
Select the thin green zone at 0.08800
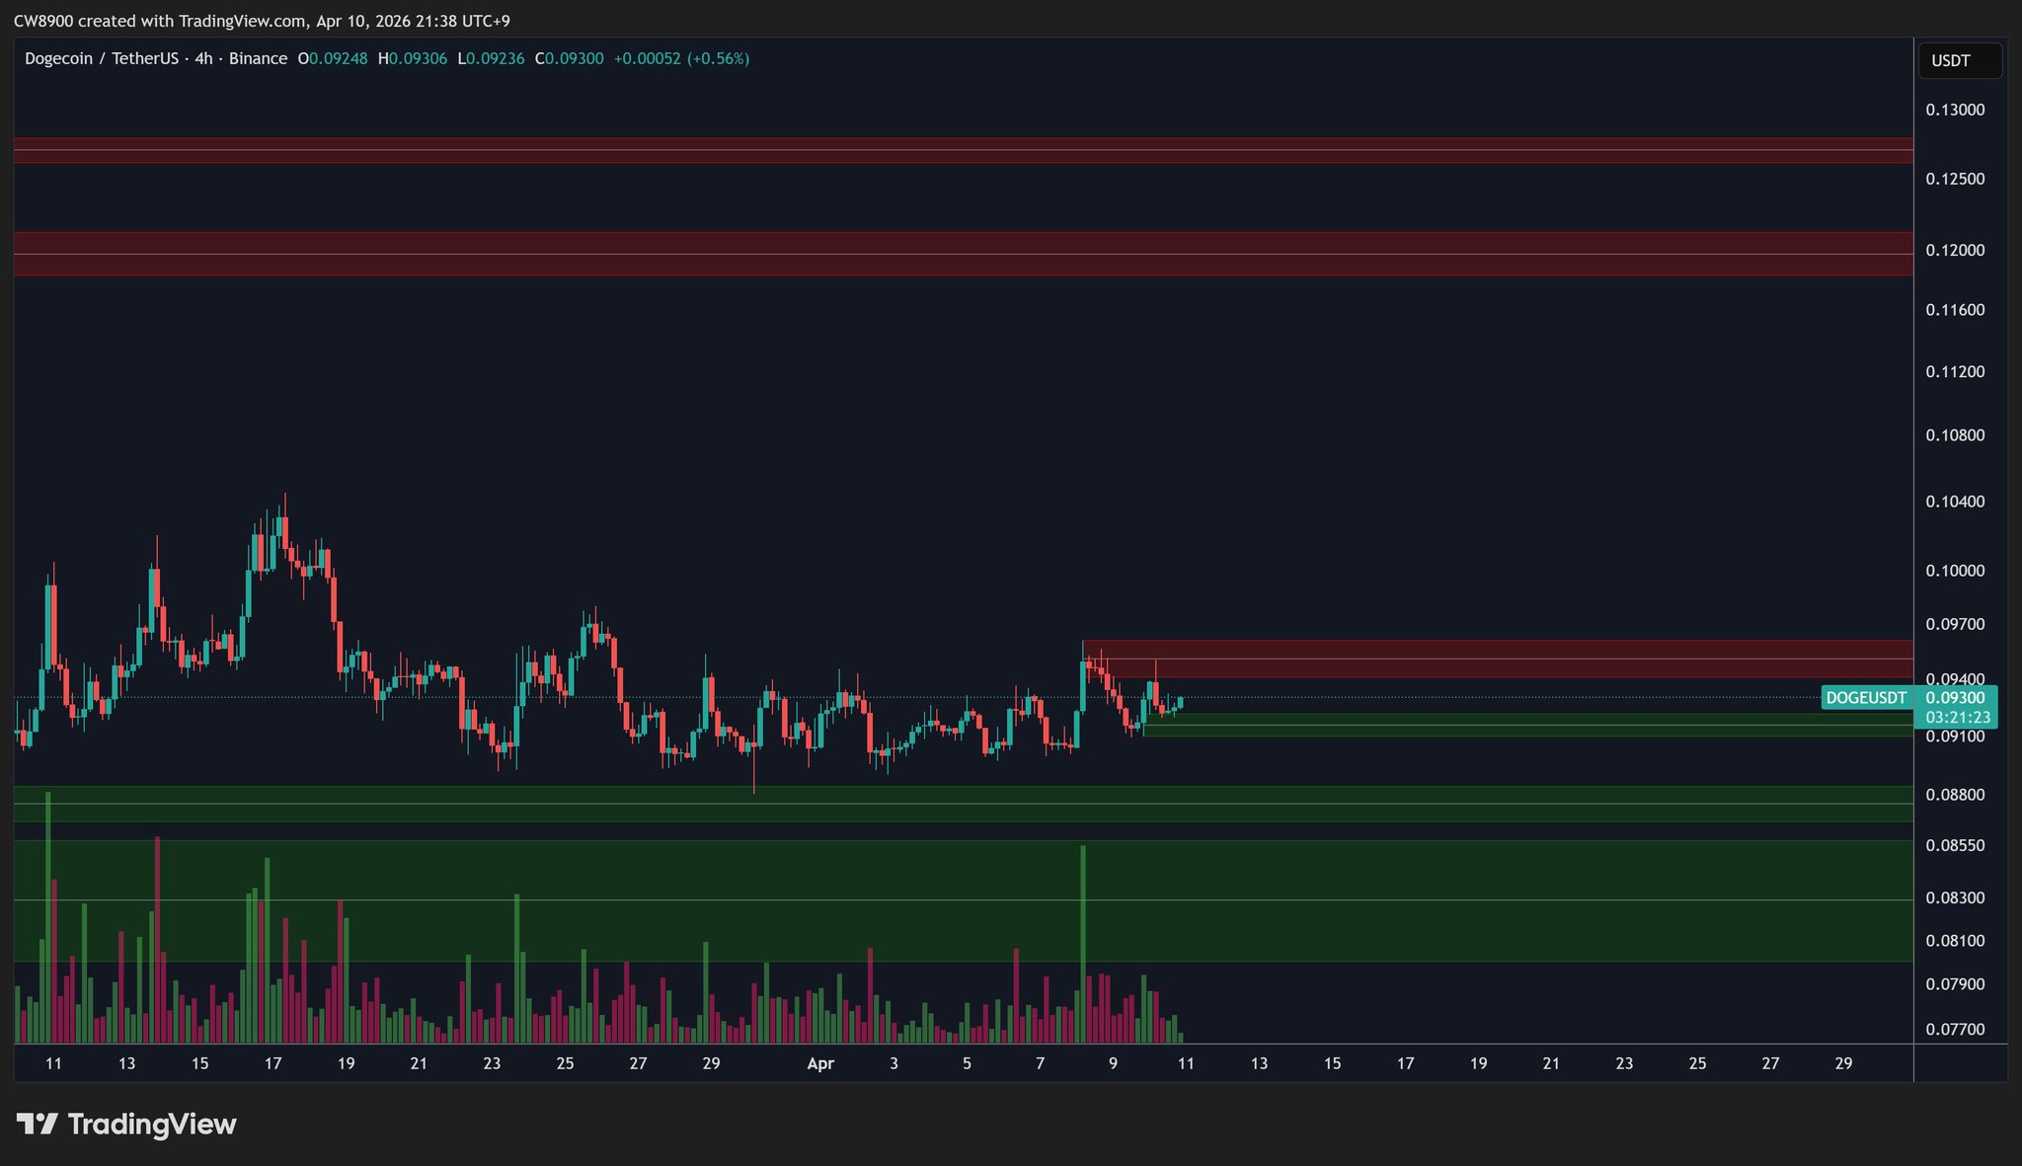click(x=963, y=804)
